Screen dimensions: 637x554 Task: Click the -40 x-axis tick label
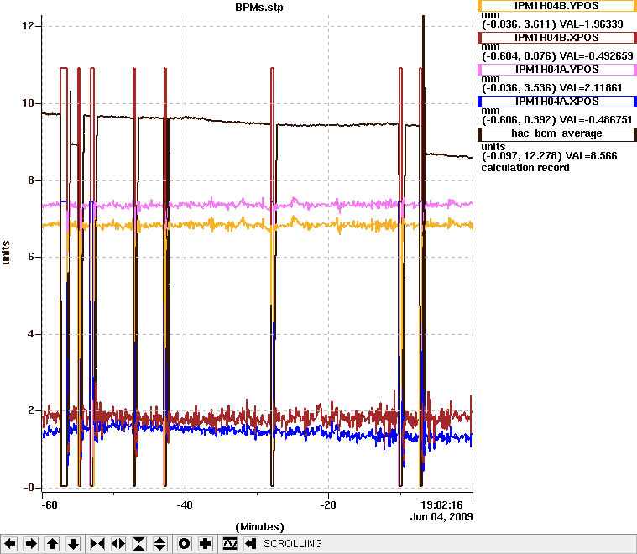pyautogui.click(x=184, y=505)
